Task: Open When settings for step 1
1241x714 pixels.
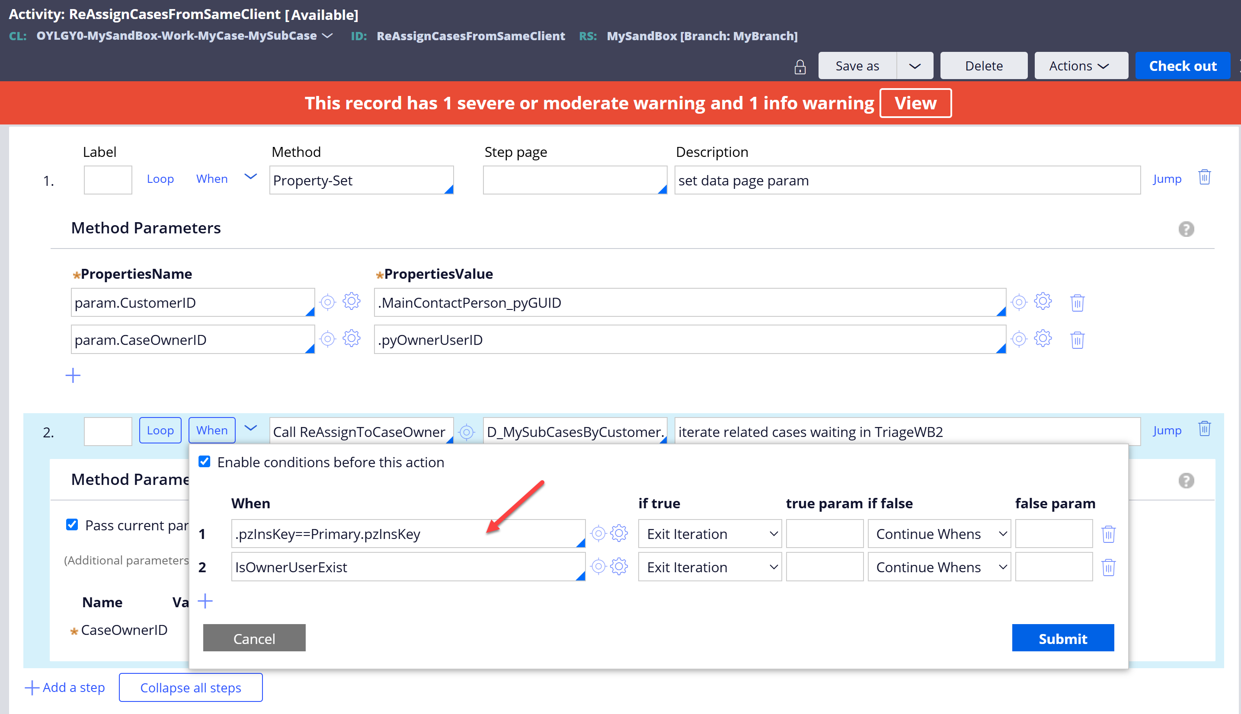Action: [x=212, y=179]
